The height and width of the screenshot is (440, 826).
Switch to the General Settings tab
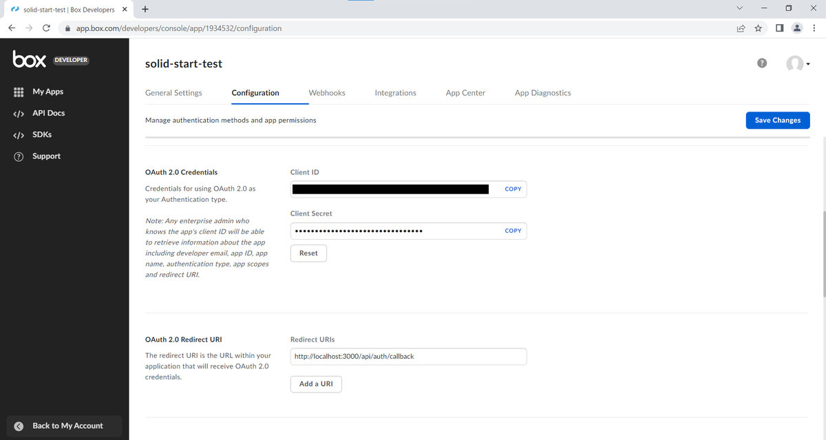pyautogui.click(x=173, y=93)
